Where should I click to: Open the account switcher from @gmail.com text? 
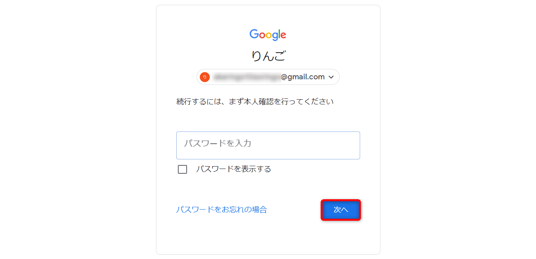pyautogui.click(x=303, y=77)
